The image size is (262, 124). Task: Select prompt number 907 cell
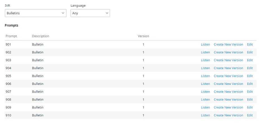point(8,92)
